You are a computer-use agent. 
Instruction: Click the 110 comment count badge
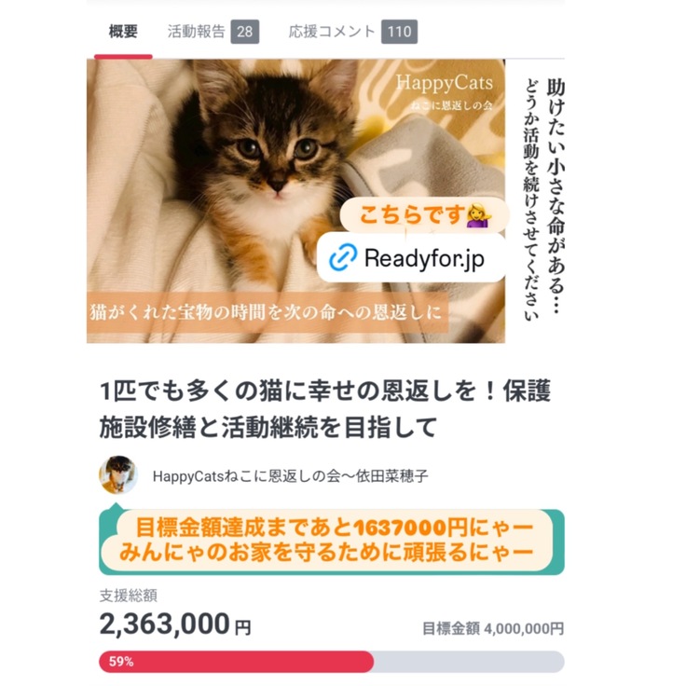click(x=399, y=32)
